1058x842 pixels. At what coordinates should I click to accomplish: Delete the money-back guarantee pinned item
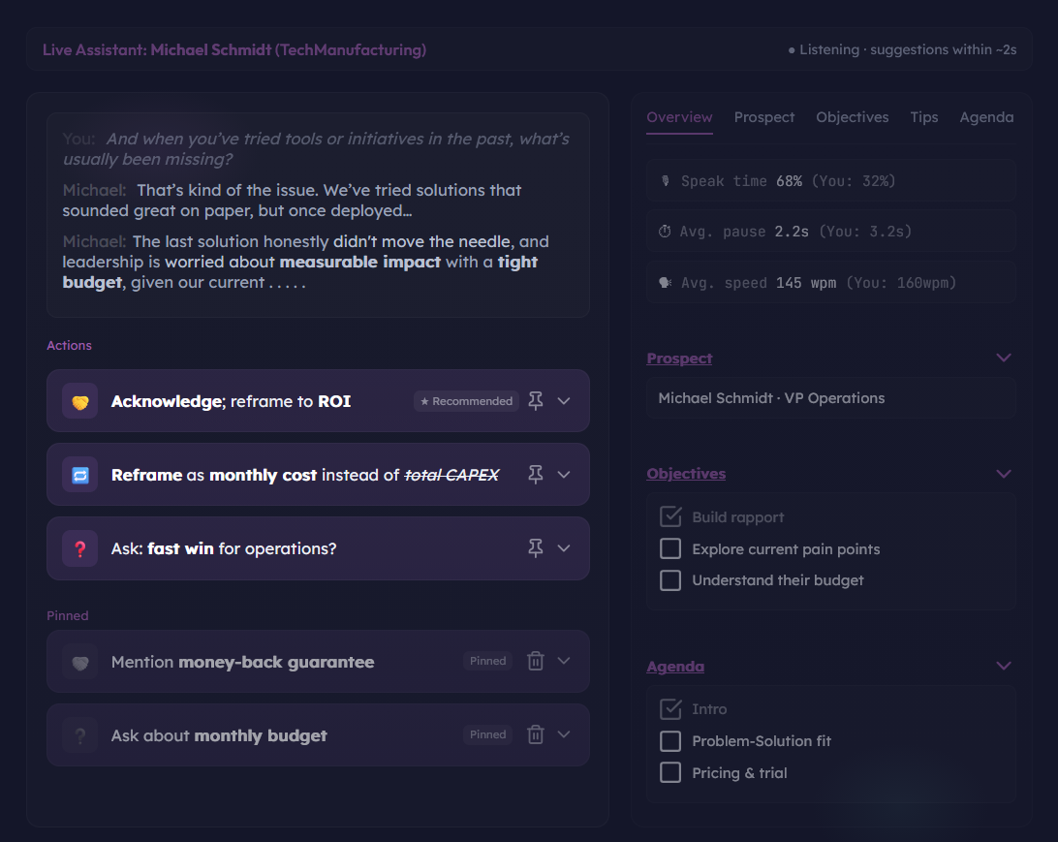coord(535,661)
